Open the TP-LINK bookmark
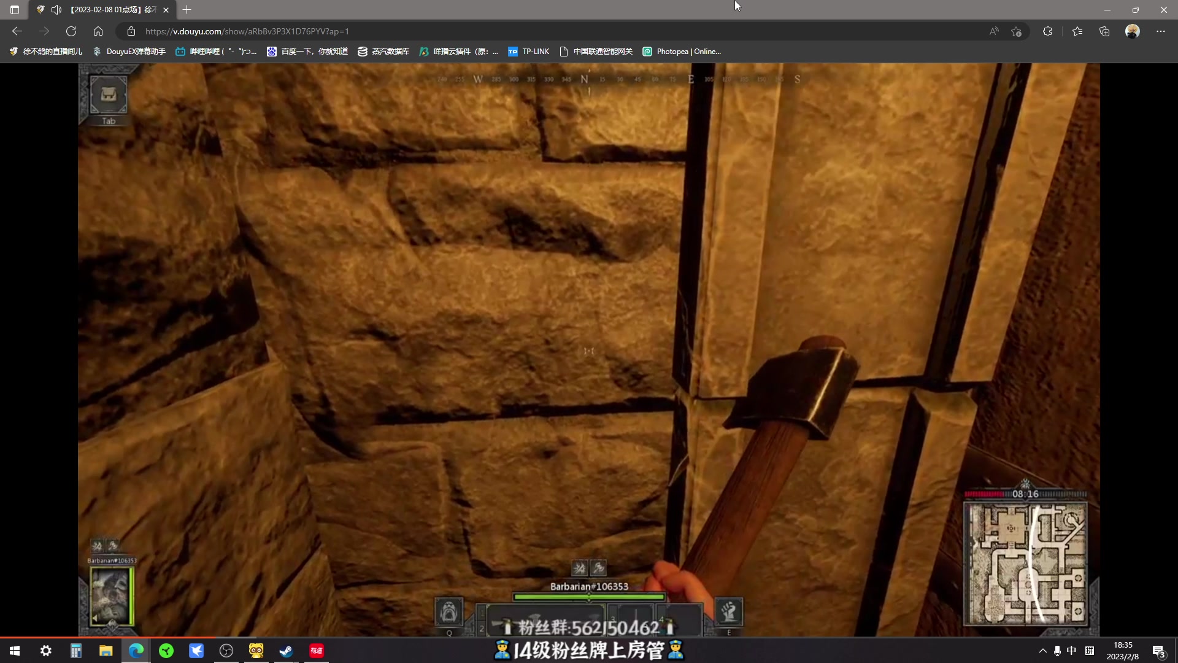Screen dimensions: 1178x663 528,52
